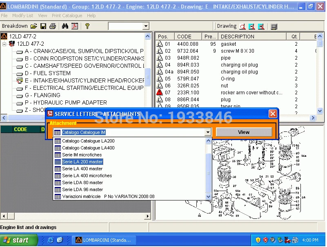327x247 pixels.
Task: Open the View menu
Action: 42,16
